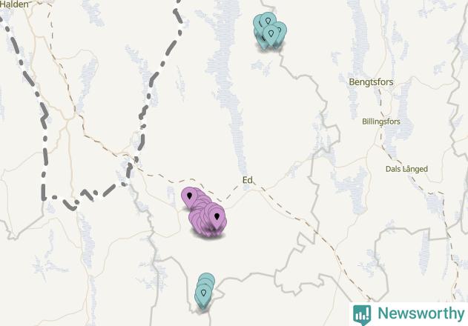Click the Ed town label
Viewport: 468px width, 326px height.
point(247,180)
